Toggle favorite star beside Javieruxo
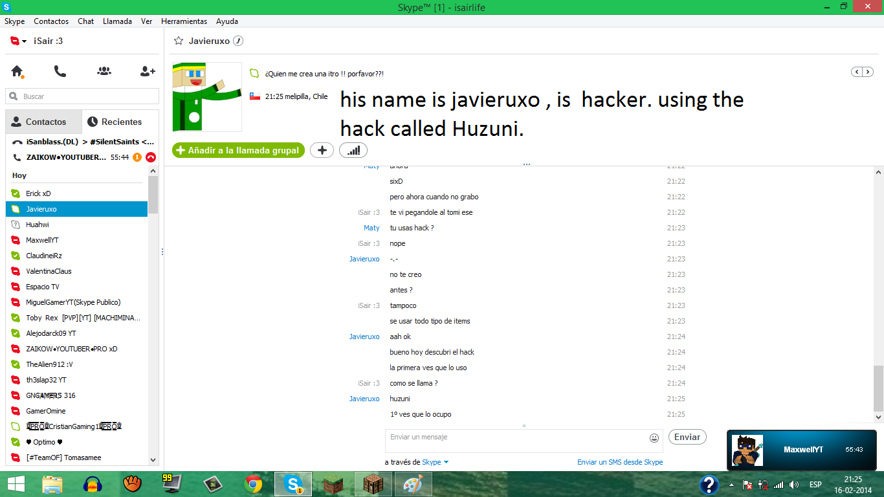884x497 pixels. (179, 41)
